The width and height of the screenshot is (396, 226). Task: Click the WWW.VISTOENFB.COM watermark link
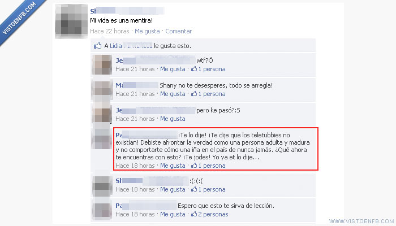pos(362,221)
